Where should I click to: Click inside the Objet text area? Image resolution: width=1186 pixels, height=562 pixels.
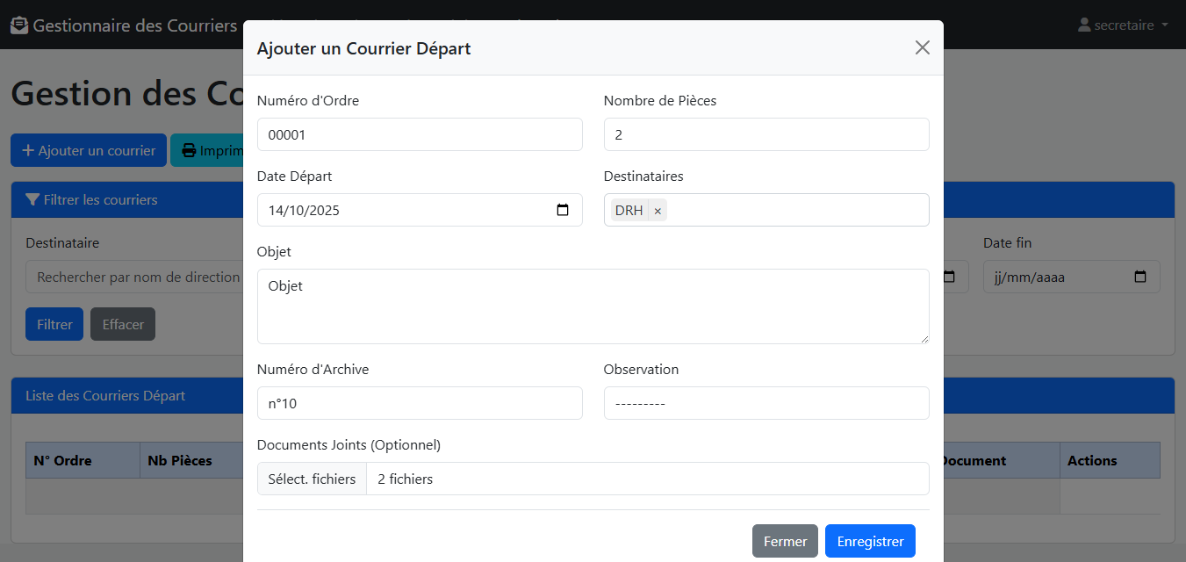(x=593, y=306)
